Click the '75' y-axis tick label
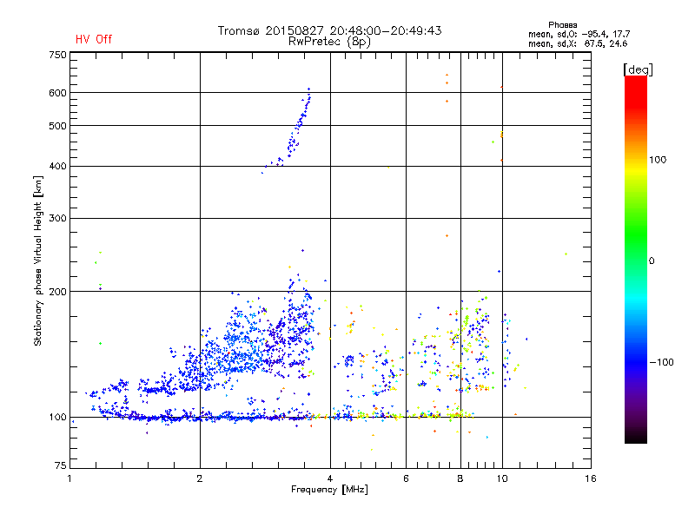Viewport: 695px width, 521px height. pyautogui.click(x=61, y=465)
